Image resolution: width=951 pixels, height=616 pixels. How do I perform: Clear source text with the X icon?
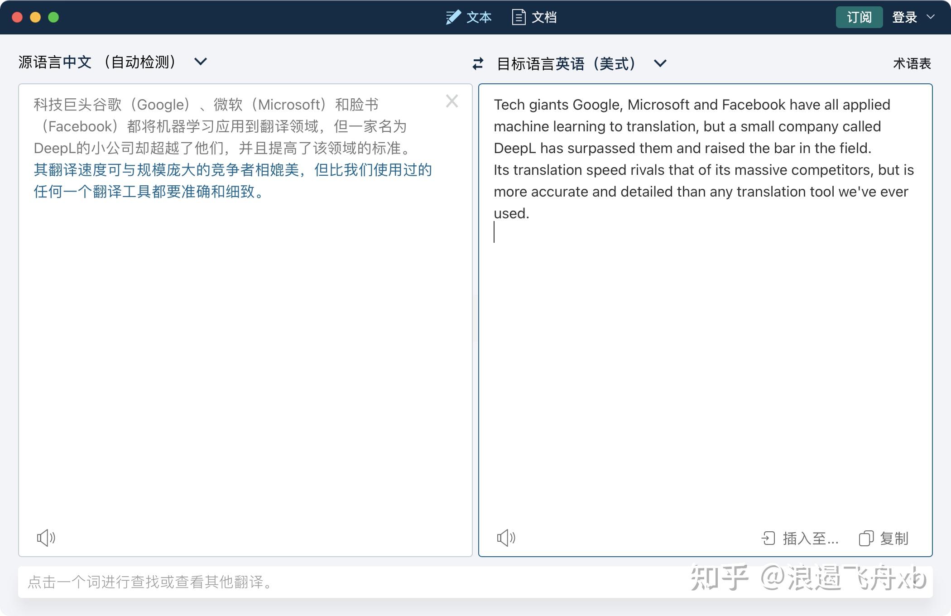point(451,101)
